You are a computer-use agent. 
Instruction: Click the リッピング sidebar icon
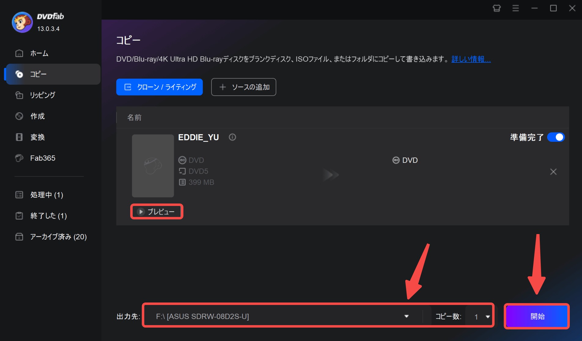[x=19, y=95]
